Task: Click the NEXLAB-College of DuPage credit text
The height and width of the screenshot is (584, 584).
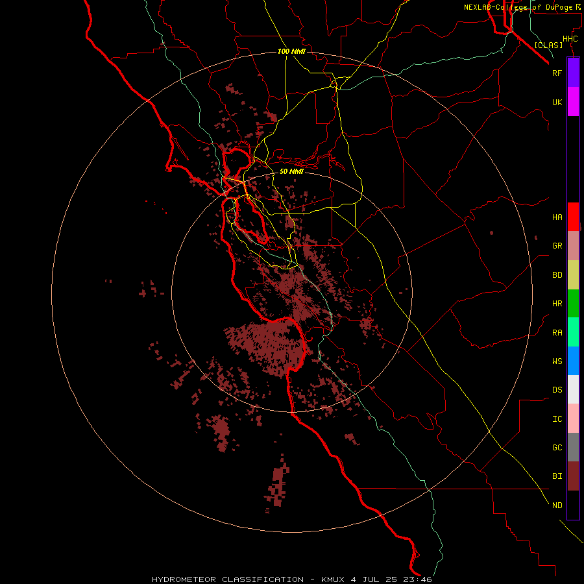Action: click(518, 7)
